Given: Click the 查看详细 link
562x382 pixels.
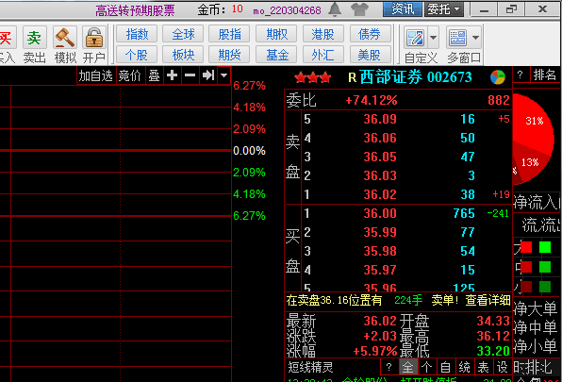Looking at the screenshot, I should (x=488, y=300).
